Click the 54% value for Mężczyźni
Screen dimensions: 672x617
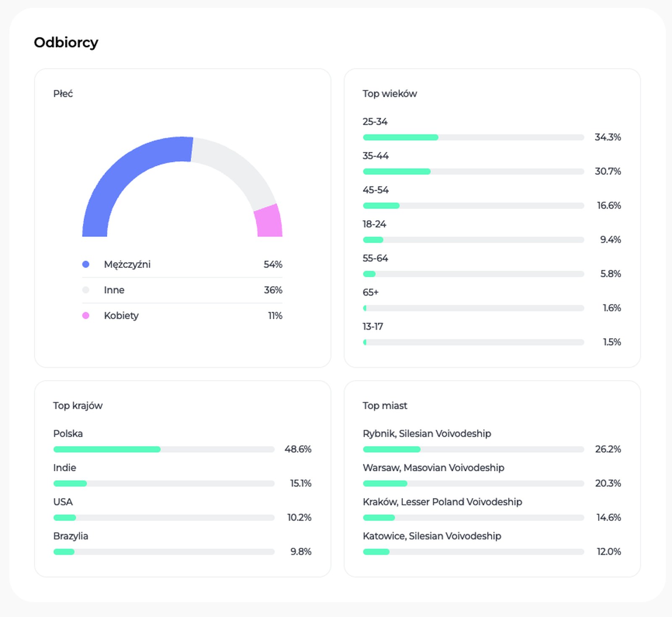click(273, 264)
